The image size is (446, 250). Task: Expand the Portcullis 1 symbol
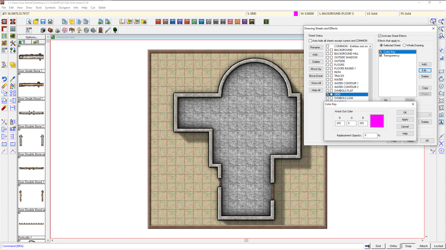(19, 213)
